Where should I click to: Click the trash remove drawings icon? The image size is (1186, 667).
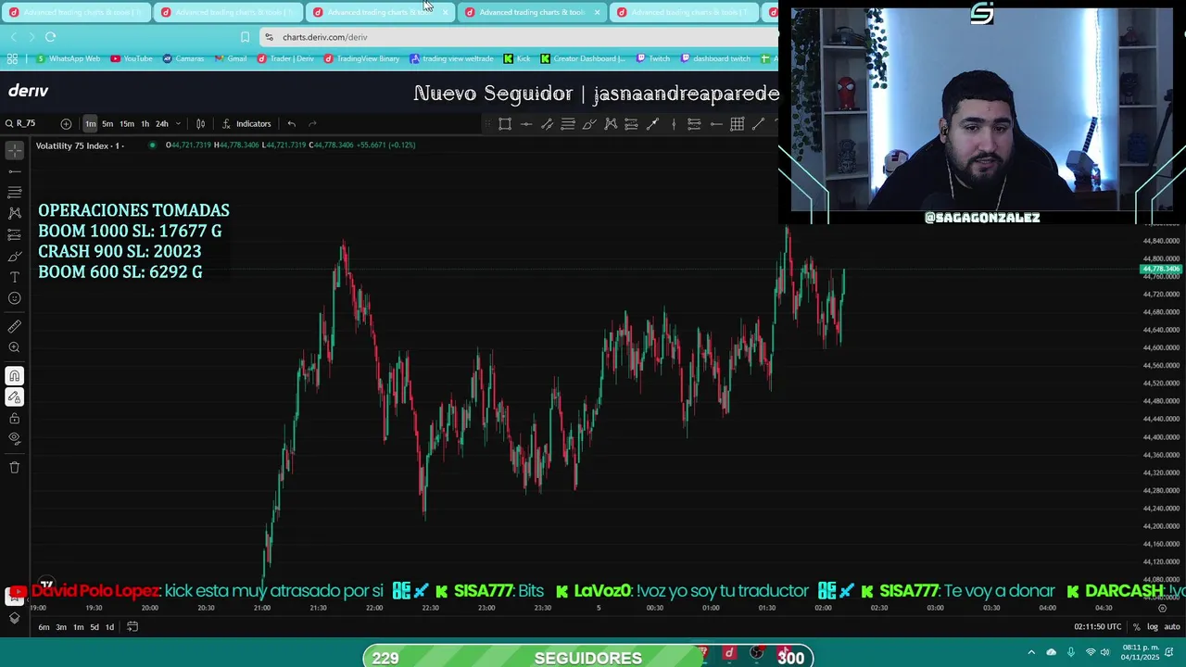click(14, 468)
